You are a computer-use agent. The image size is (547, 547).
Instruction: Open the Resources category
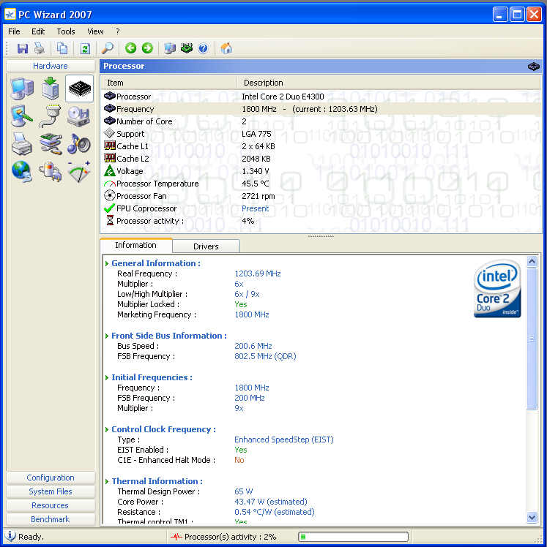click(x=51, y=505)
